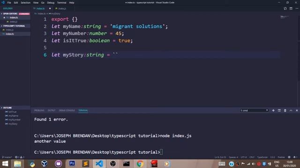
Task: Click index.ts in the breadcrumb
Action: 41,14
